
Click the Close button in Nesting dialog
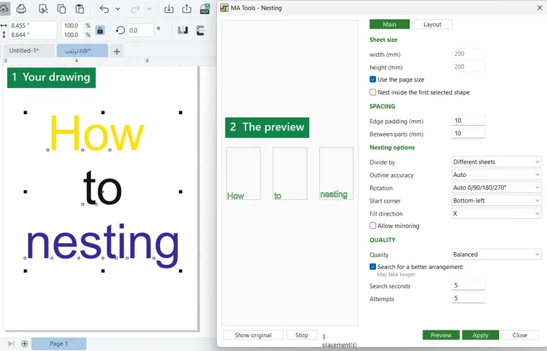tap(520, 335)
